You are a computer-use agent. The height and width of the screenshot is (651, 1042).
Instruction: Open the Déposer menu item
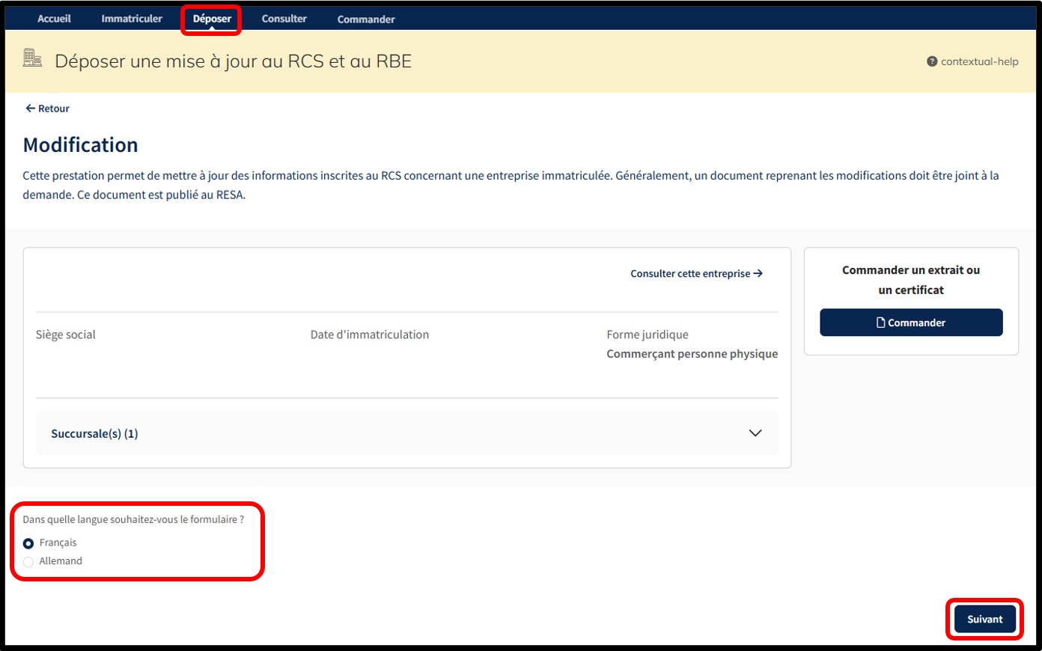pyautogui.click(x=212, y=19)
